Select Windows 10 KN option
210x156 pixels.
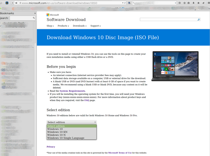[72, 132]
